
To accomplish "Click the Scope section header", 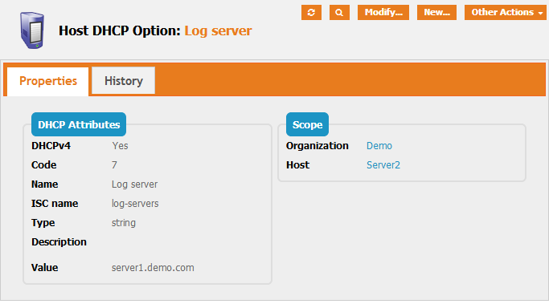I will click(307, 124).
